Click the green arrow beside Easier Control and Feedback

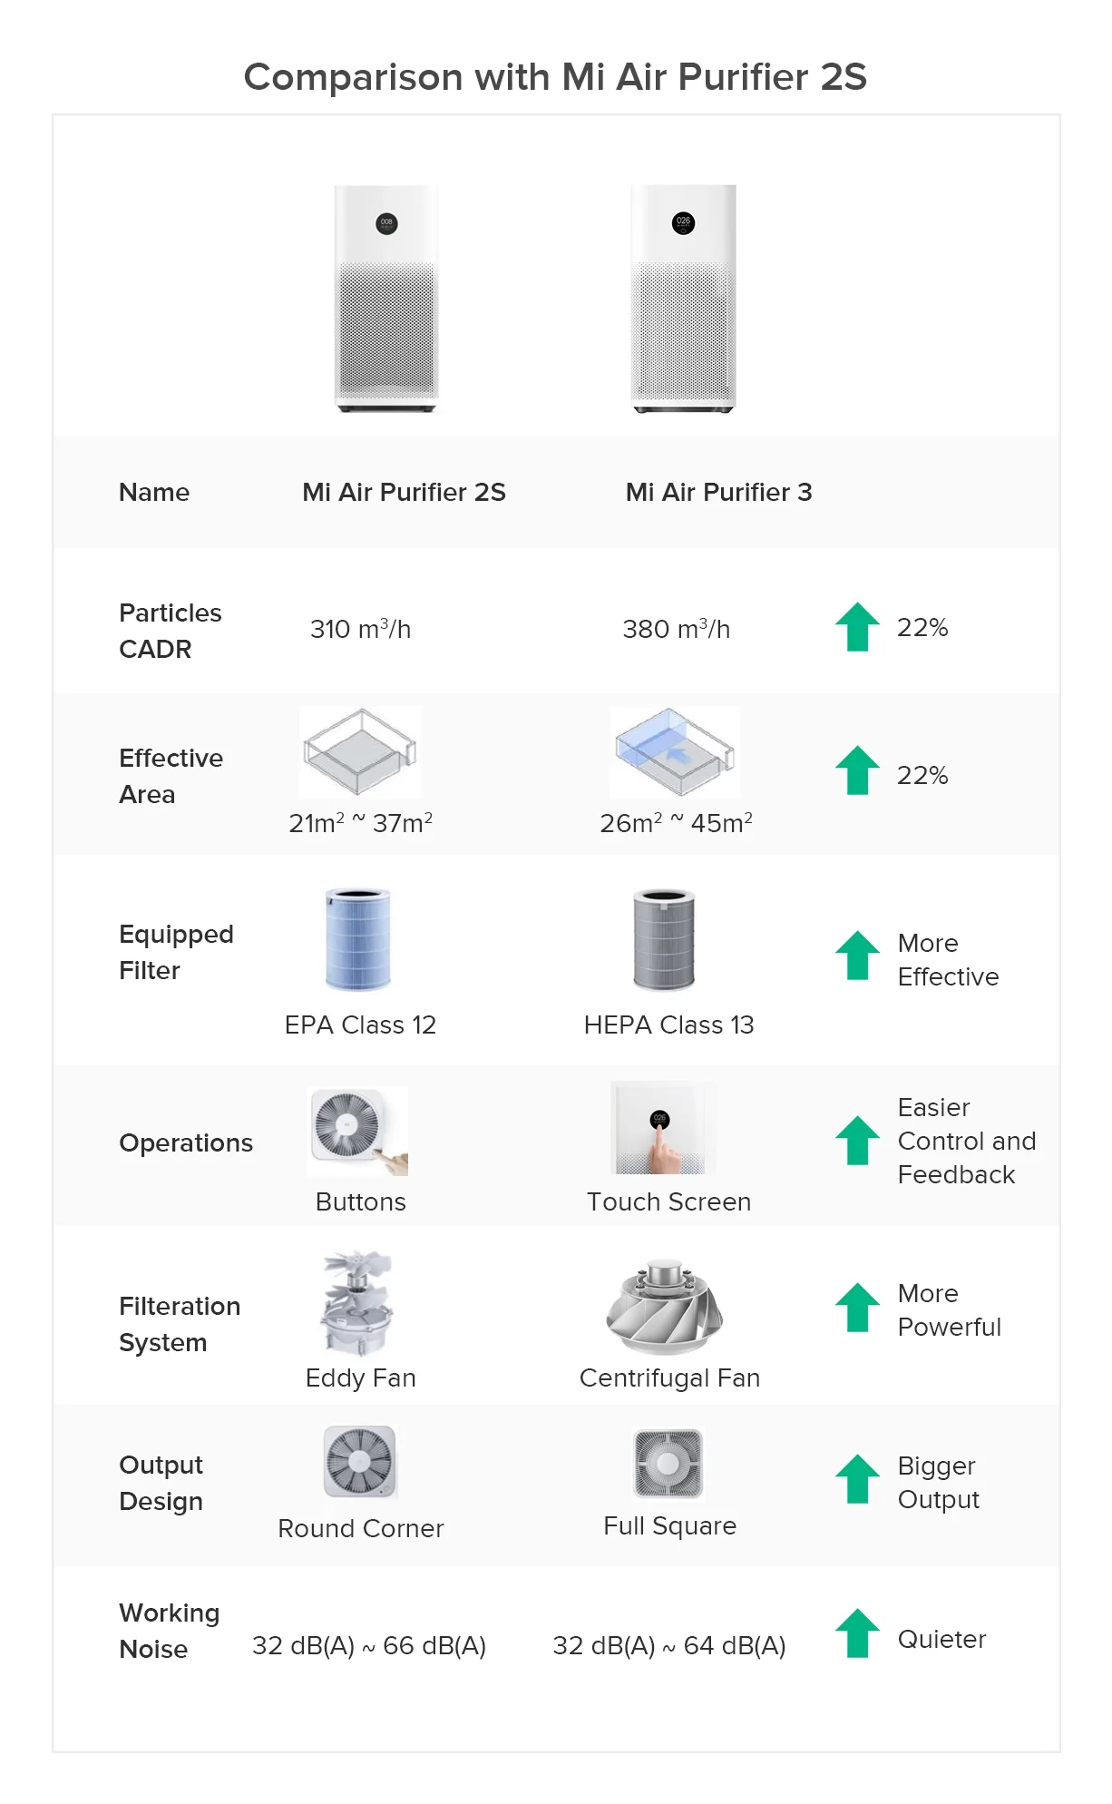click(857, 1140)
